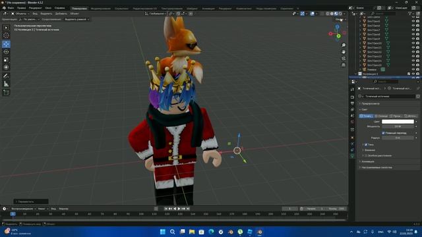
Task: Open the Object Data light properties tab
Action: click(352, 156)
